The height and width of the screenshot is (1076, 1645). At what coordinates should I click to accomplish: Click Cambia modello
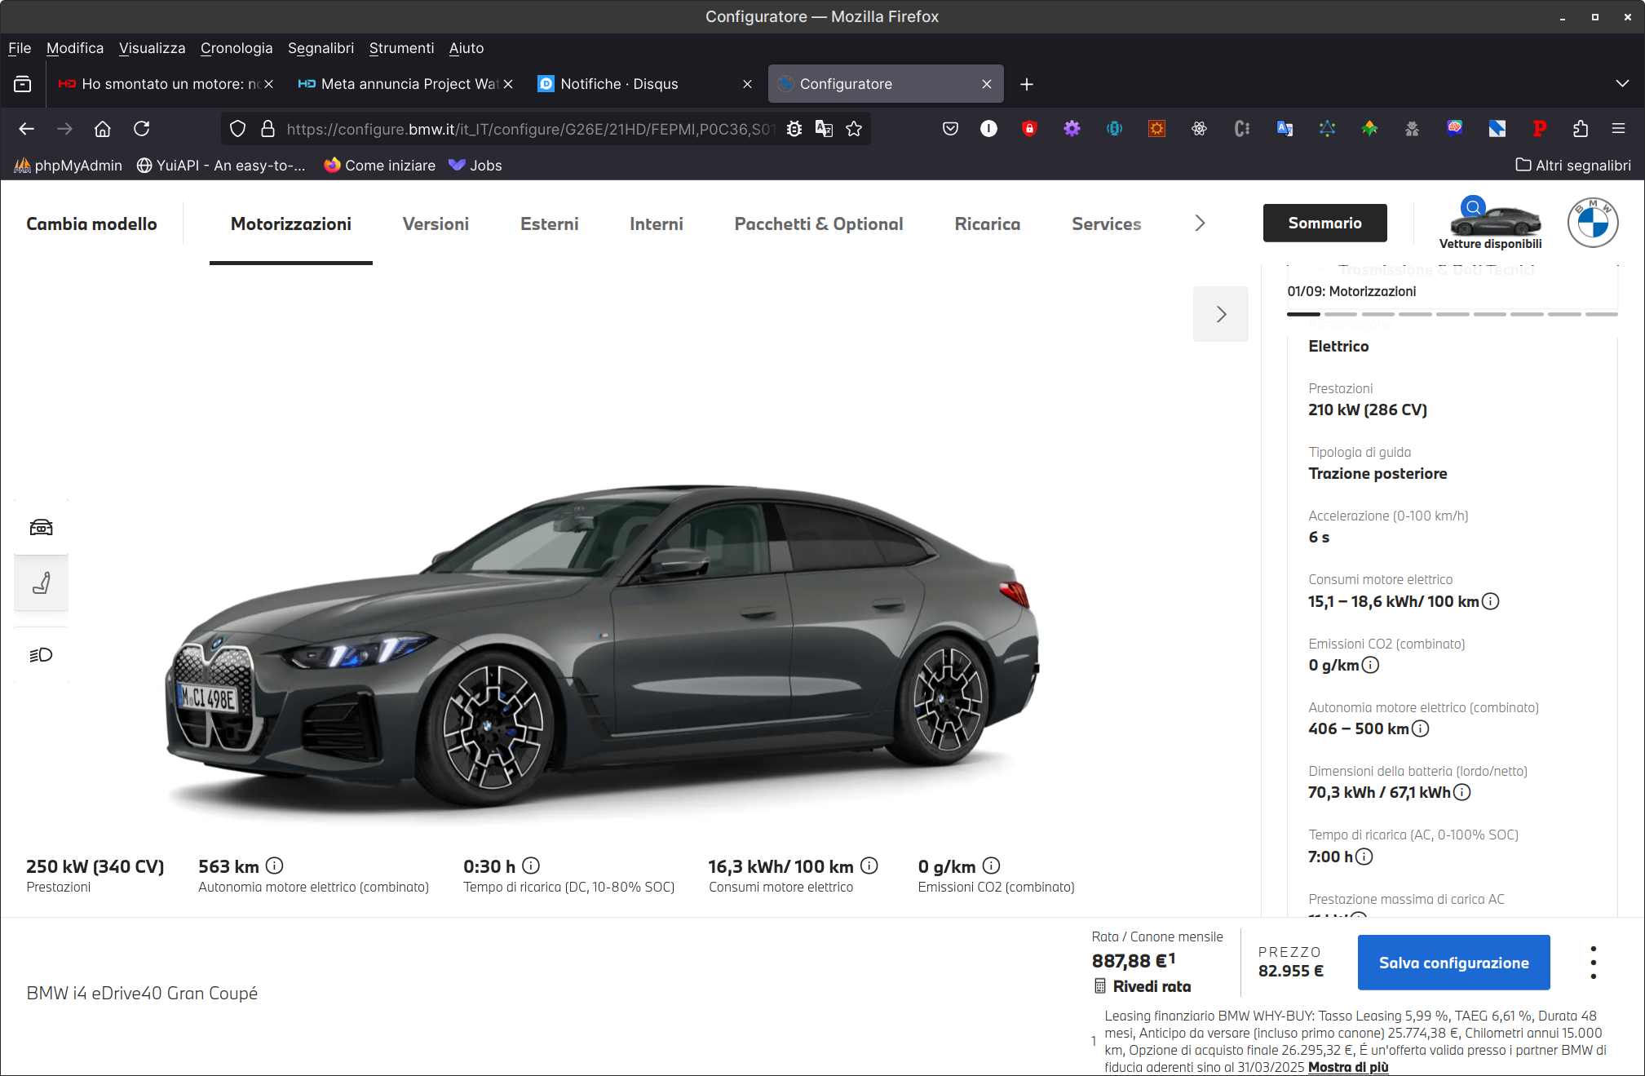[x=91, y=224]
